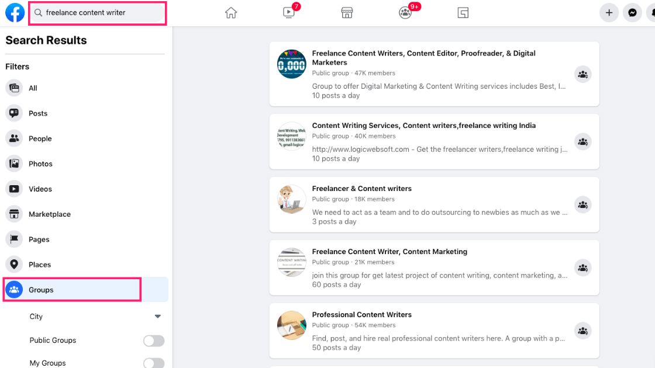Click the Facebook logo

[15, 12]
